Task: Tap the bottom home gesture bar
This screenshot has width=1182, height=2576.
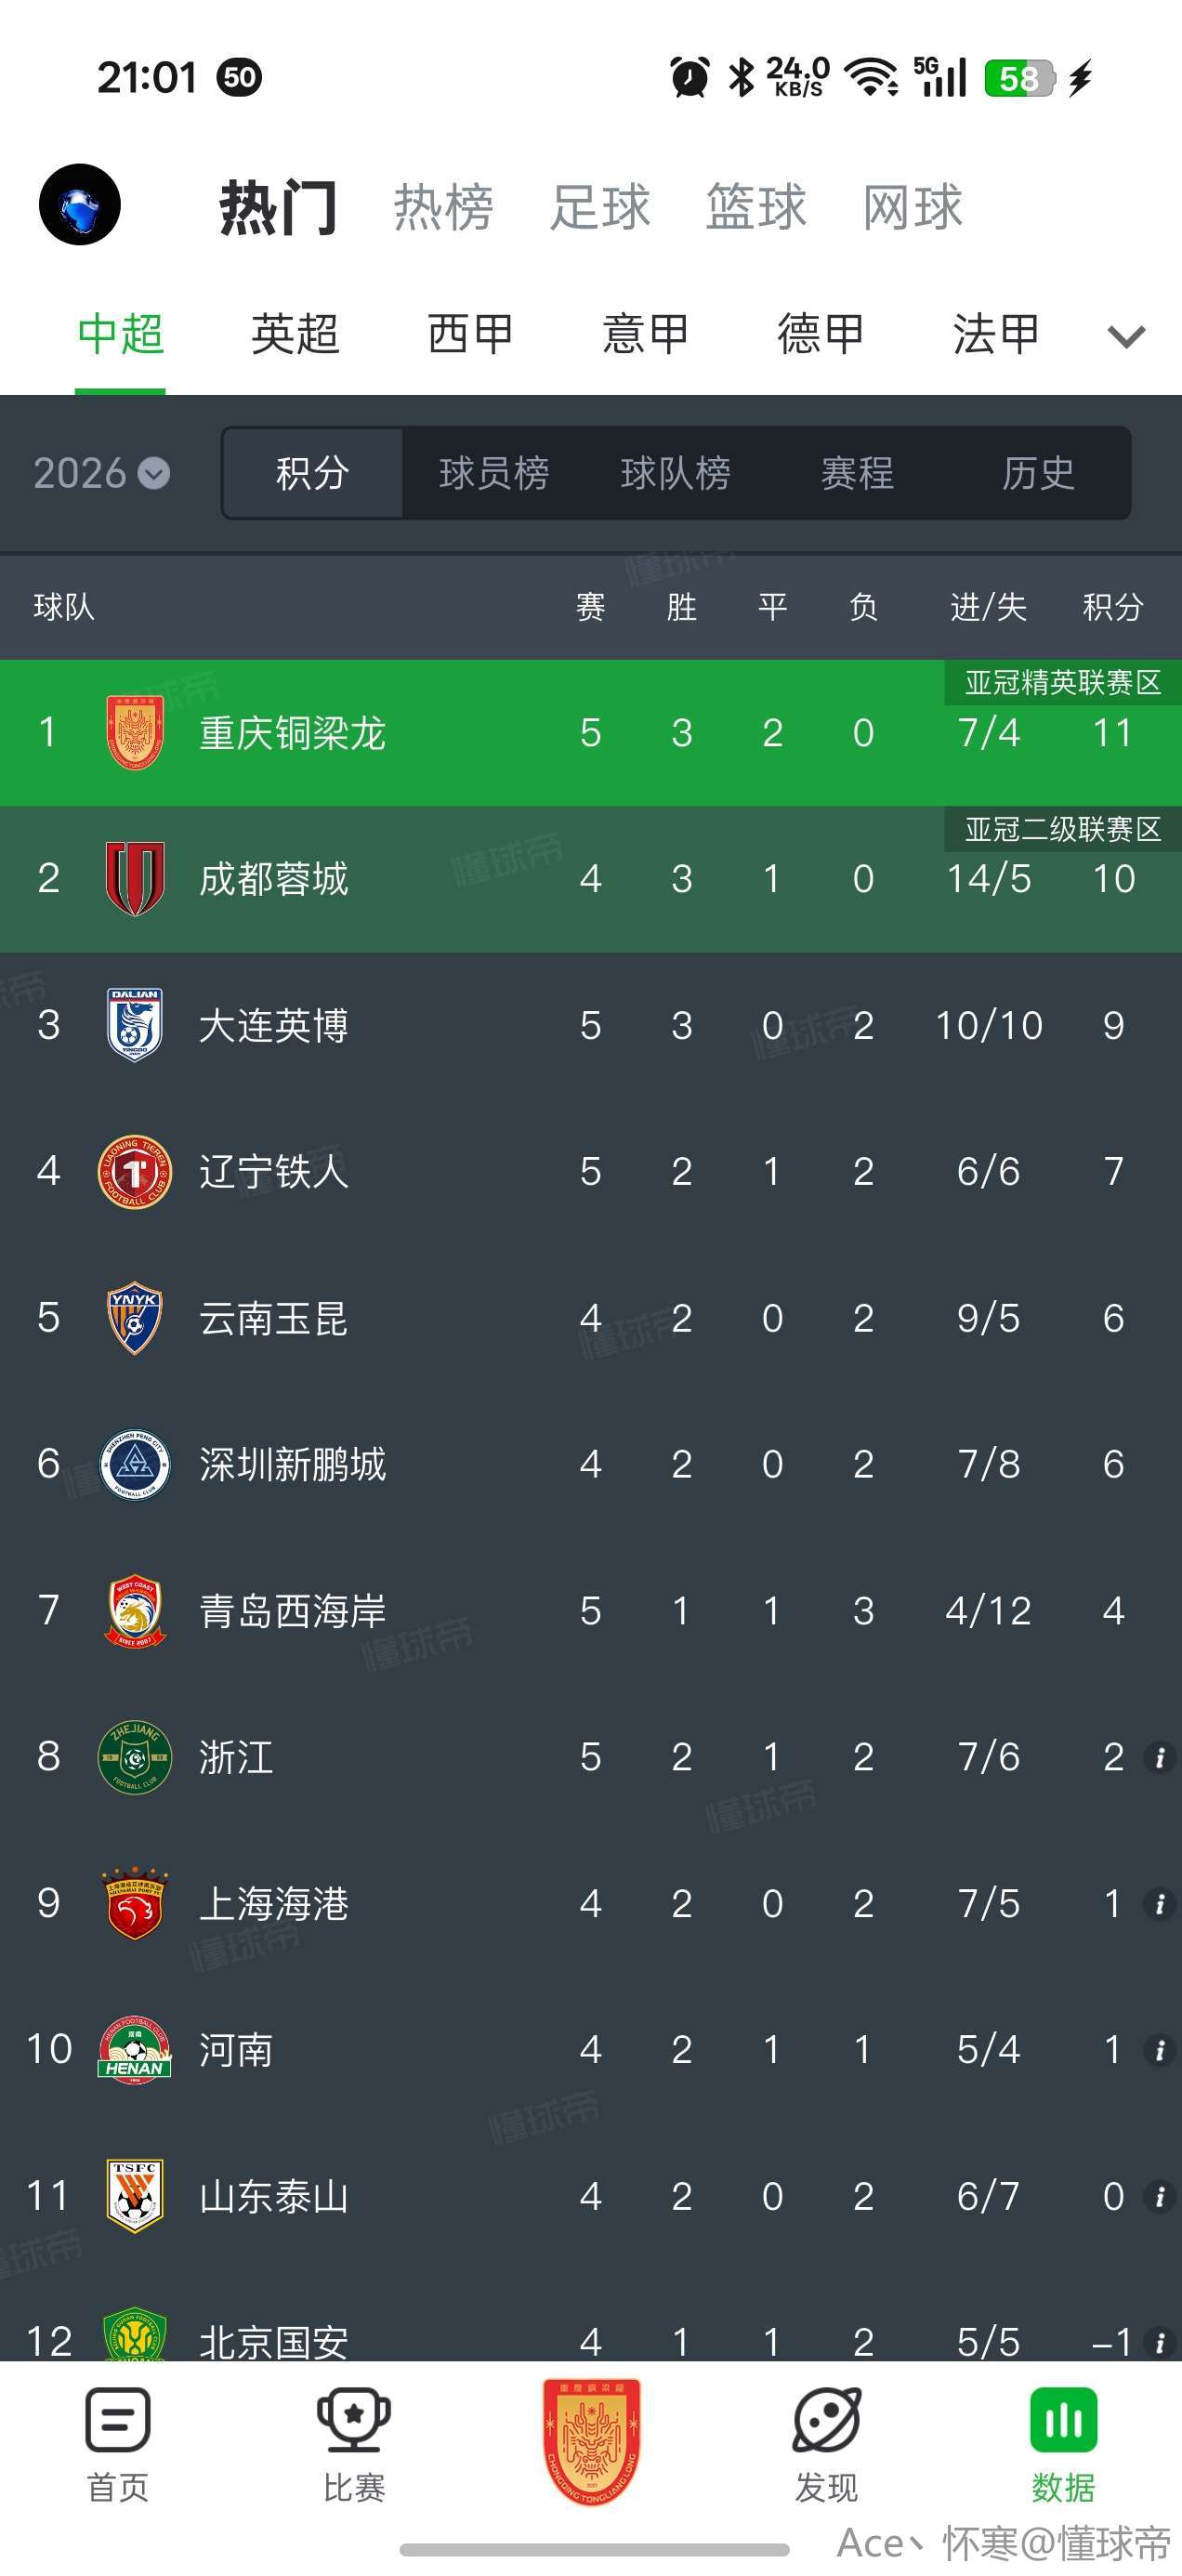Action: point(594,2549)
